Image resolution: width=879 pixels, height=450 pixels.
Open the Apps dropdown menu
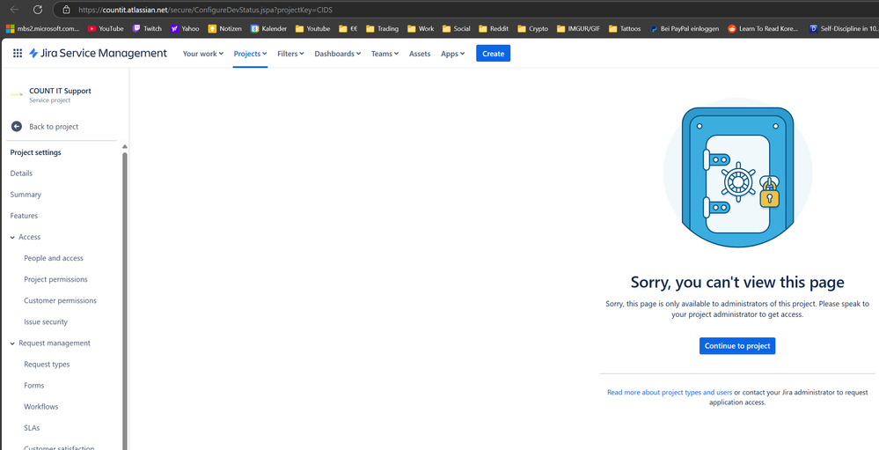[452, 54]
